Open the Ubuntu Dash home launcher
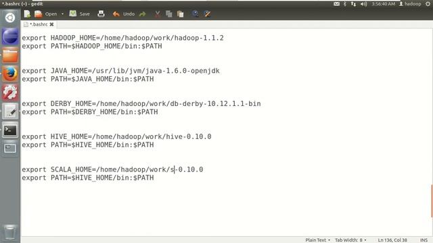Viewport: 433px width, 243px height. [10, 18]
